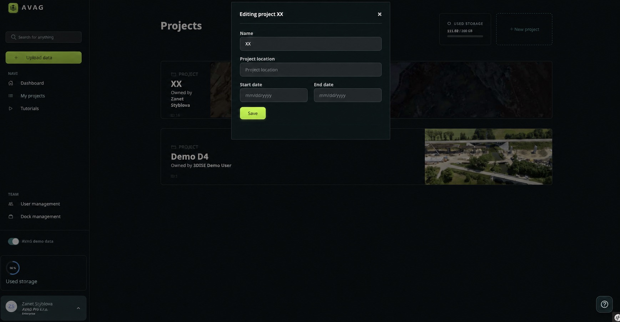Screen dimensions: 620x322
Task: Create a New project
Action: tap(524, 29)
